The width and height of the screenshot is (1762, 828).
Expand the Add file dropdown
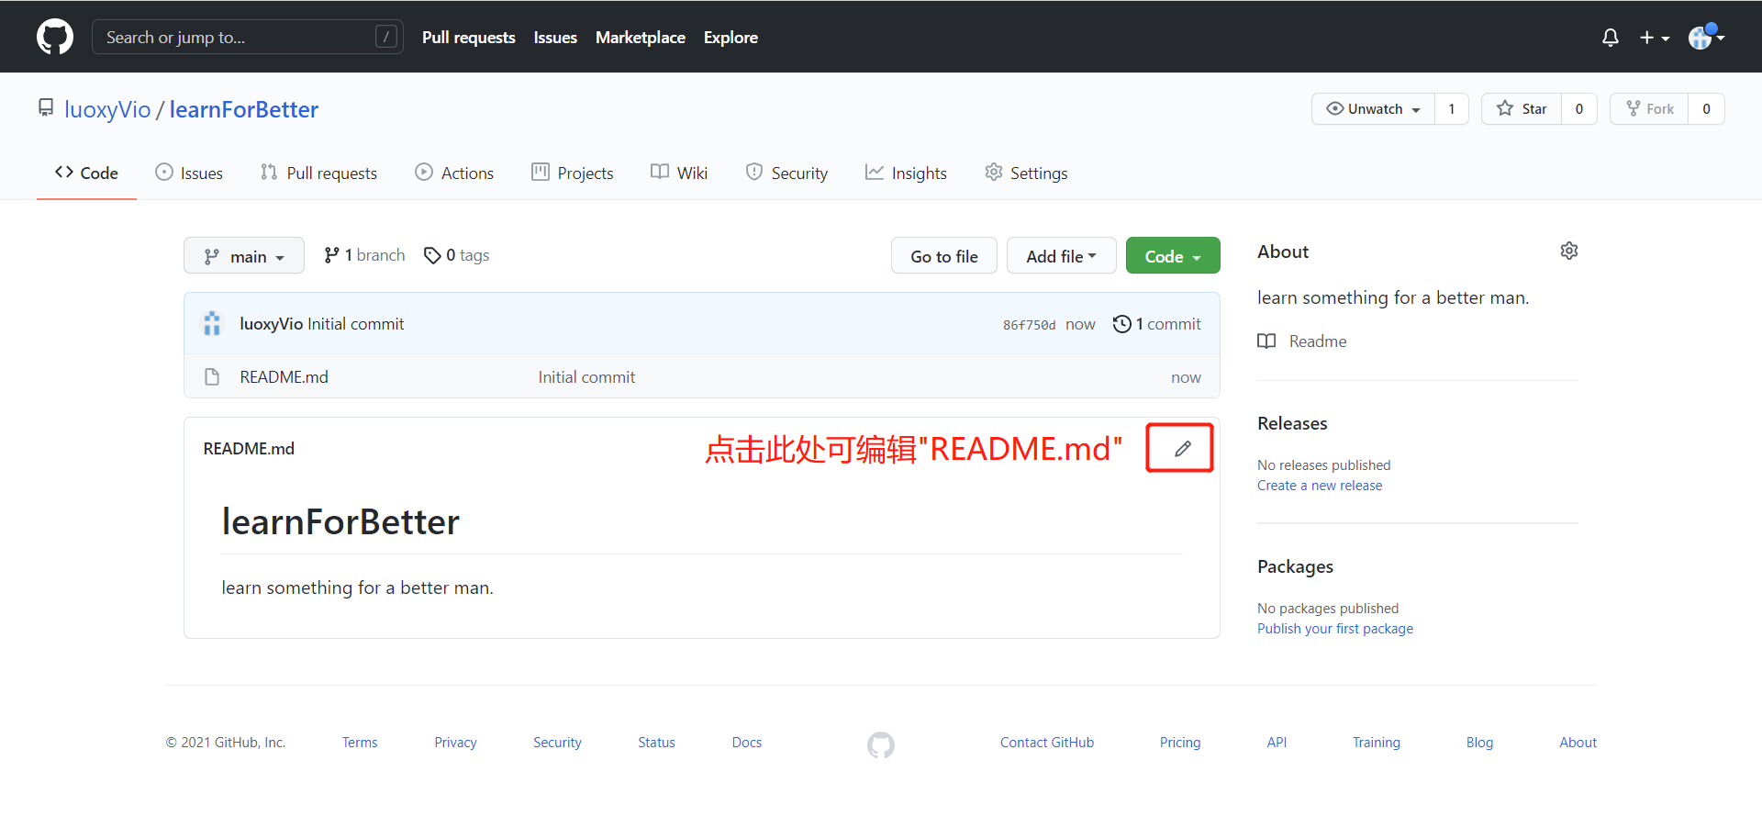coord(1062,256)
